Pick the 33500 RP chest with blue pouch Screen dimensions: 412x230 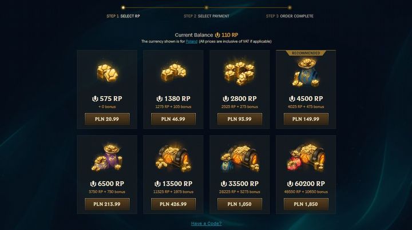pyautogui.click(x=240, y=158)
